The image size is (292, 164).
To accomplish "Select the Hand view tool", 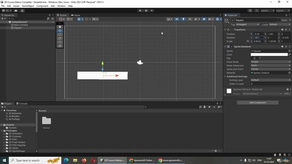I will (x=60, y=27).
